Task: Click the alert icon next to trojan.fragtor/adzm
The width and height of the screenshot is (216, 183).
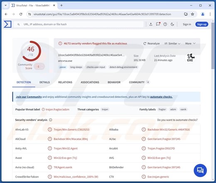Action: coord(43,110)
